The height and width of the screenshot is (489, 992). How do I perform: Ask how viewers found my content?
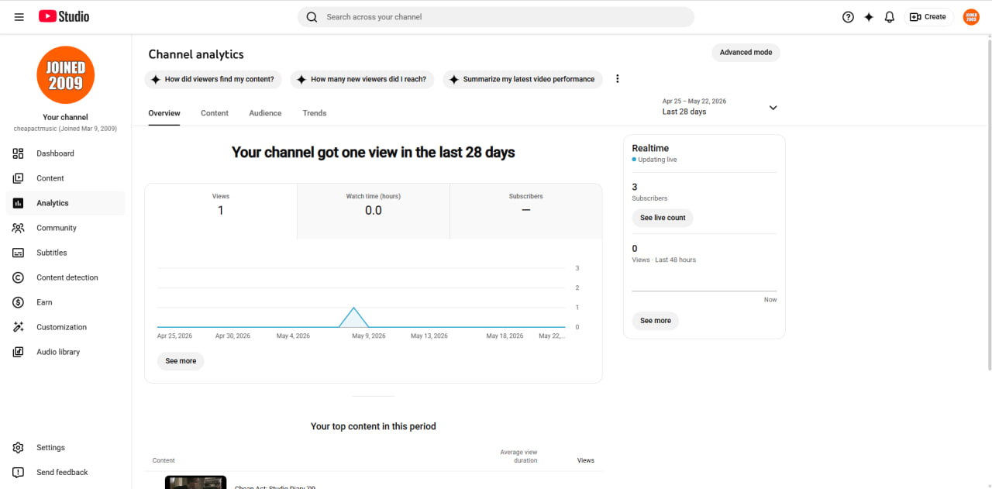point(213,79)
